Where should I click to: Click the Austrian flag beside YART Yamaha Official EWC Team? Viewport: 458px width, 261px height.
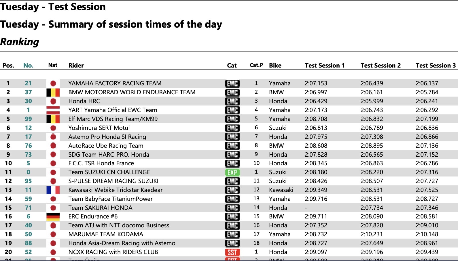coord(53,110)
